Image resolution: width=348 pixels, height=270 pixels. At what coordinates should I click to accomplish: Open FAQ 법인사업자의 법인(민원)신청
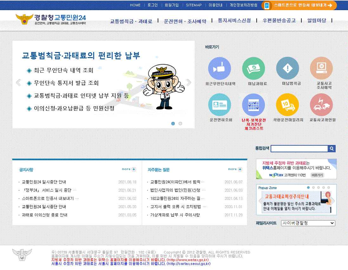[178, 190]
